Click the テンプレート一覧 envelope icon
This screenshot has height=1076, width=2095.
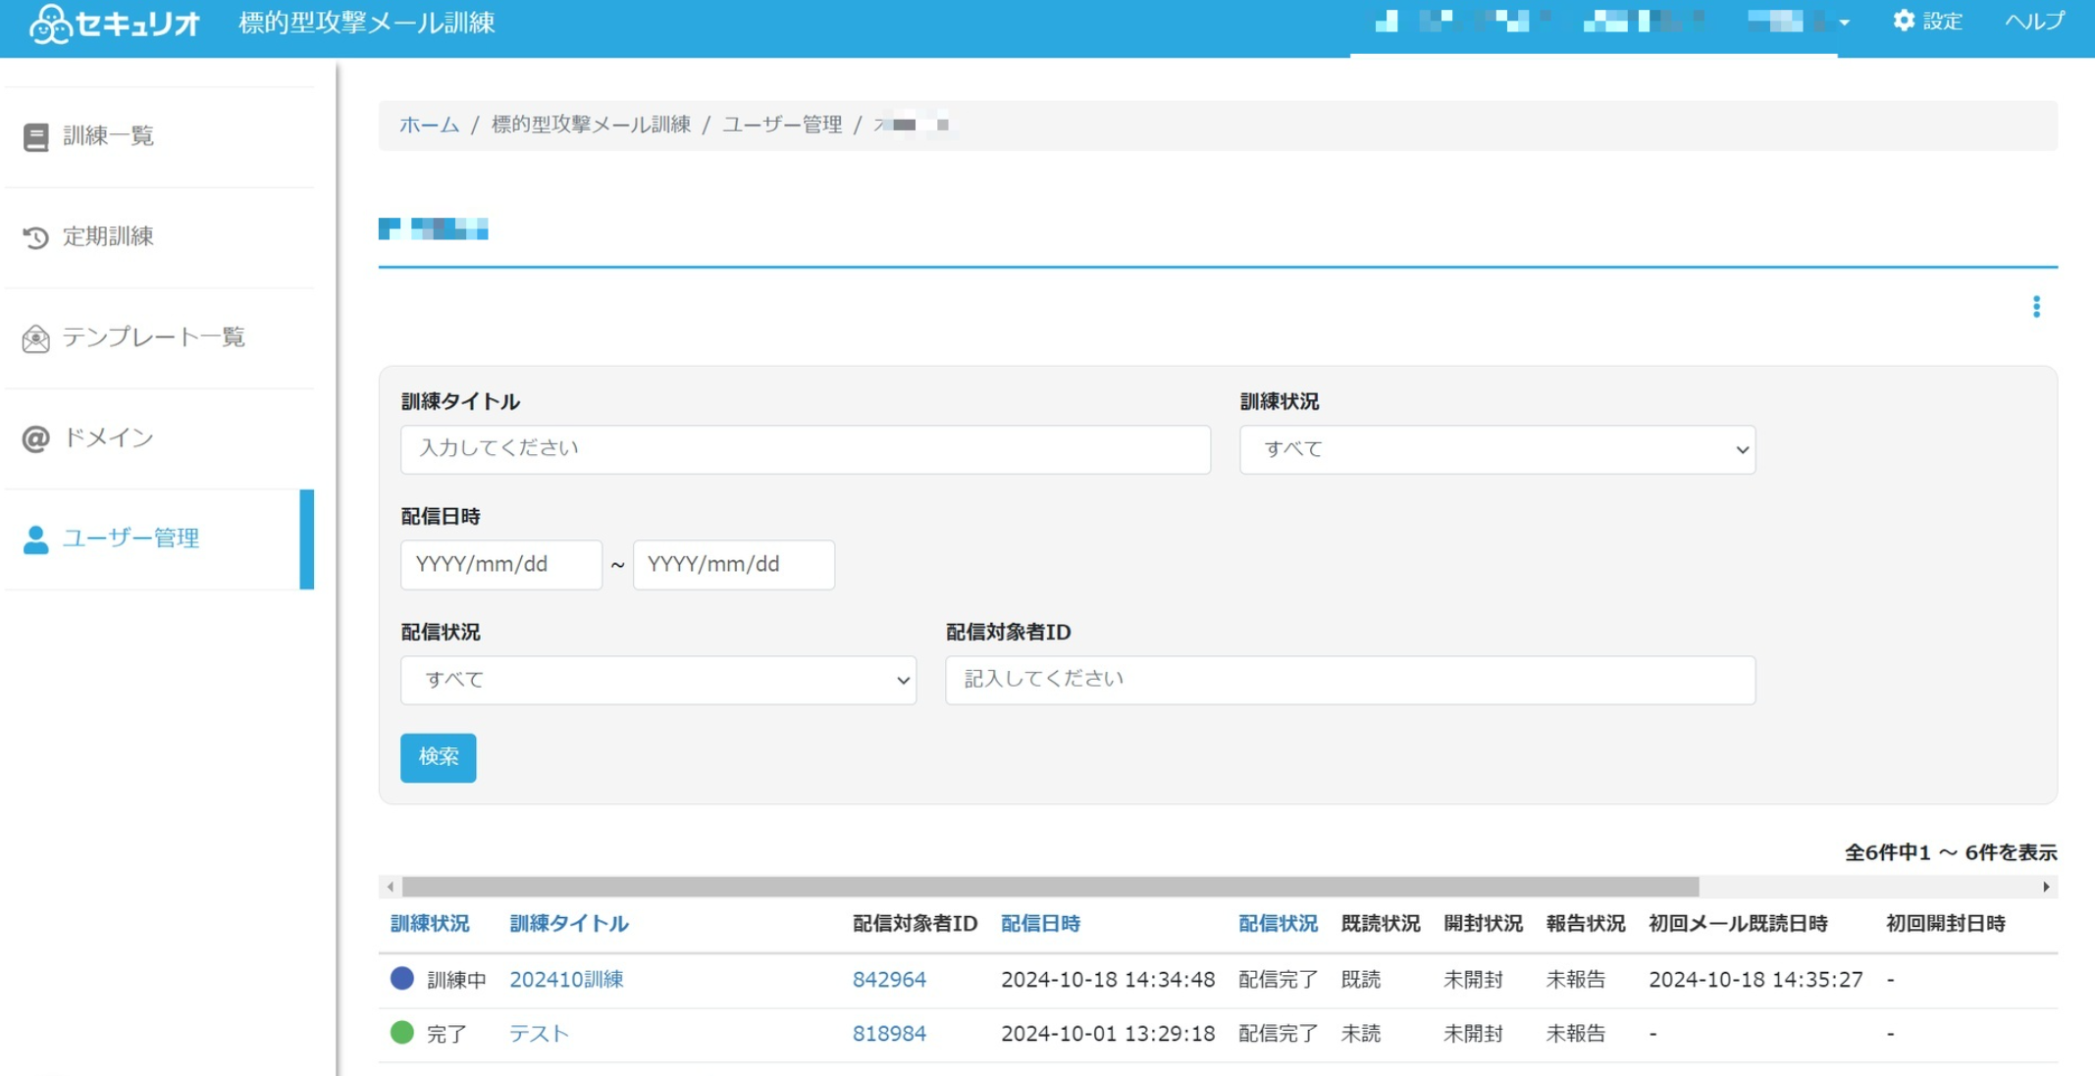[x=36, y=338]
